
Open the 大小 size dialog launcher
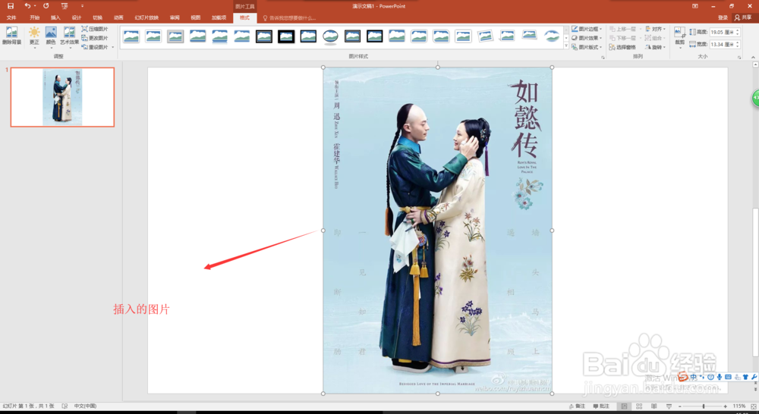pyautogui.click(x=739, y=57)
